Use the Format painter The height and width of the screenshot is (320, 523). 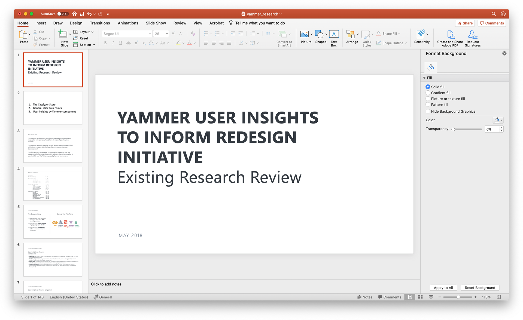(x=41, y=45)
